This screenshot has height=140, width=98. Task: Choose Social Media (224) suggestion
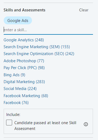tap(20, 89)
